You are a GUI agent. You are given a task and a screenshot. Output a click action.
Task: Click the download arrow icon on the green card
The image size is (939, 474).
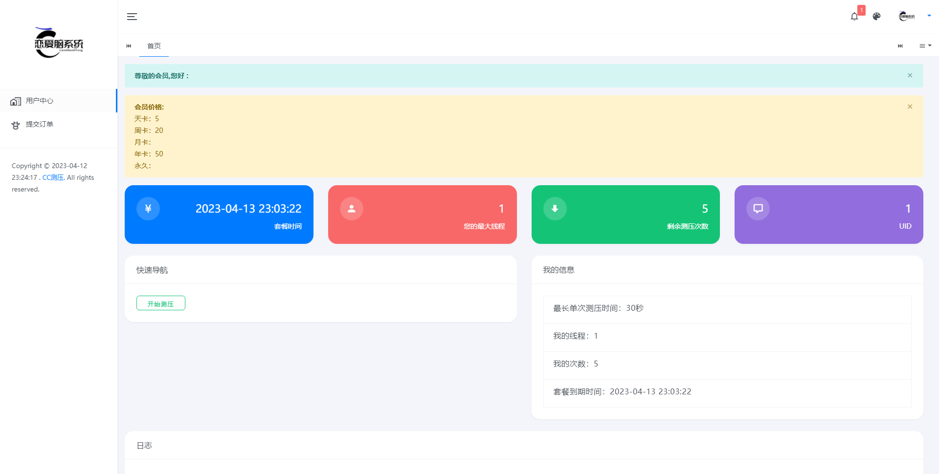555,209
